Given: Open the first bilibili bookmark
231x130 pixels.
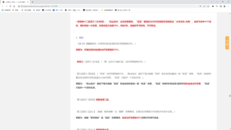Looking at the screenshot, I should (6, 10).
